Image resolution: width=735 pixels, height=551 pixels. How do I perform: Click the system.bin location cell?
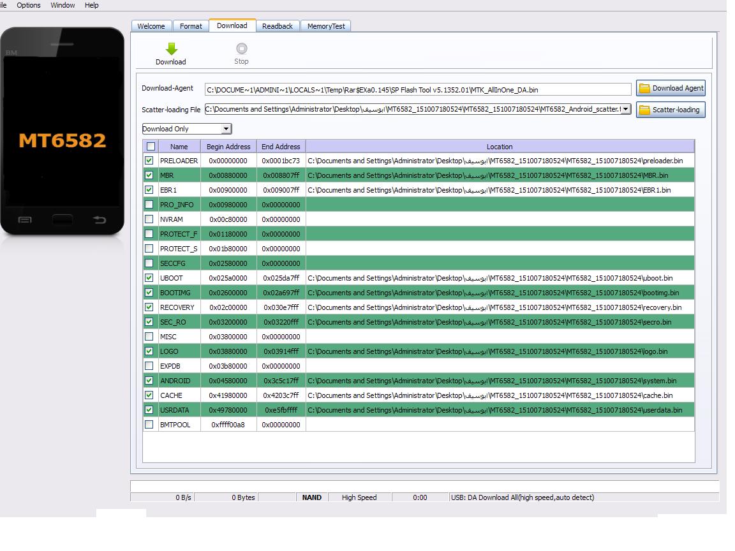(x=500, y=381)
